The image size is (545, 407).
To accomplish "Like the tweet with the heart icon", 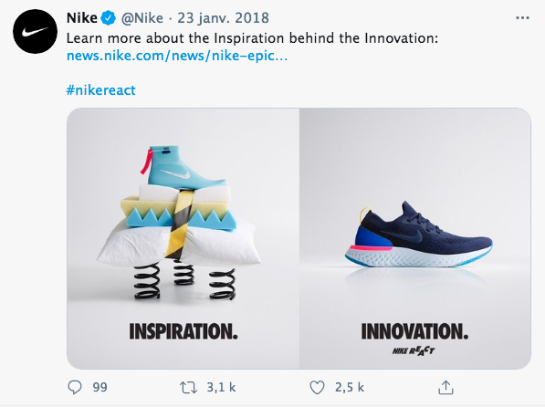I will pos(317,387).
